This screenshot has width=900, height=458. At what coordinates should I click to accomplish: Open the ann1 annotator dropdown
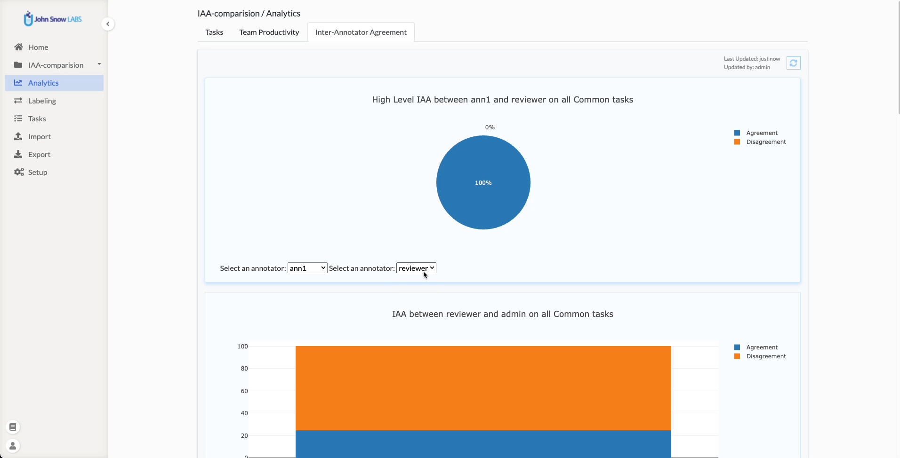[307, 268]
